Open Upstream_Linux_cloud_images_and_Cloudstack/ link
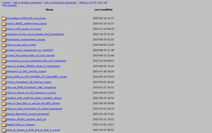This screenshot has height=133, width=212. (35, 34)
